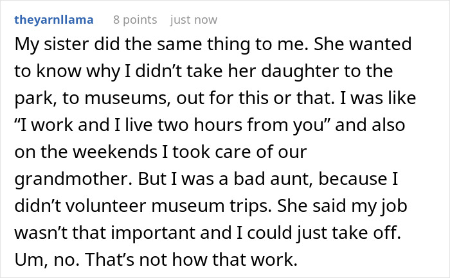Click the "just now" comment timestamp
The height and width of the screenshot is (278, 450).
coord(194,20)
